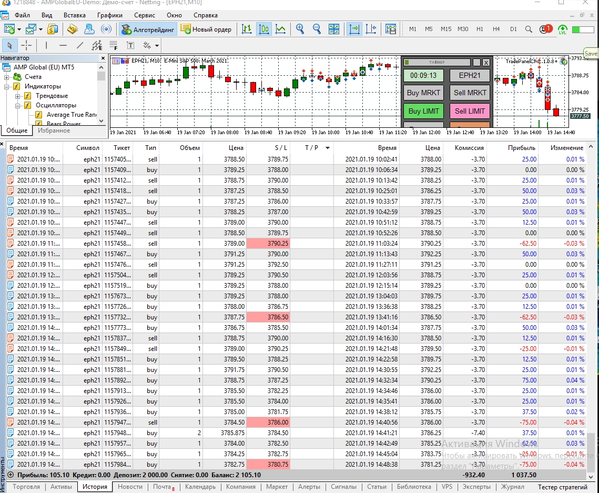Click the tile windows icon

pyautogui.click(x=334, y=29)
